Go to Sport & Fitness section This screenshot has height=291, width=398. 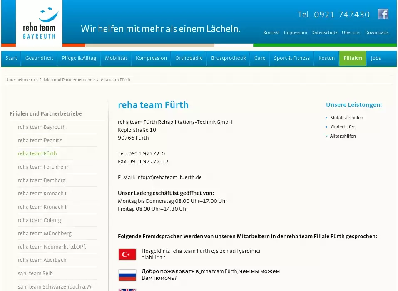tap(292, 58)
